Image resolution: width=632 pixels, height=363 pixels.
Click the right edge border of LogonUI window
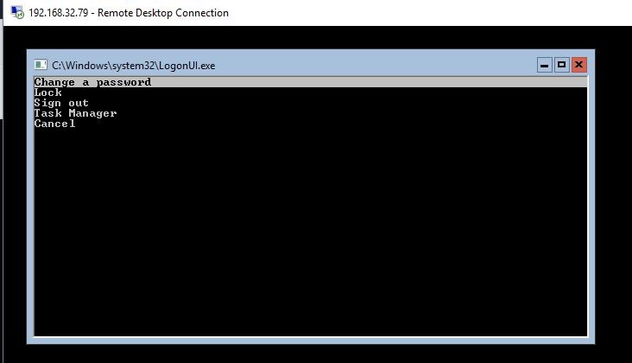point(591,207)
